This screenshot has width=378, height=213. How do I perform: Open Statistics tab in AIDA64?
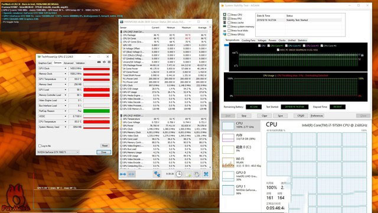pos(302,40)
